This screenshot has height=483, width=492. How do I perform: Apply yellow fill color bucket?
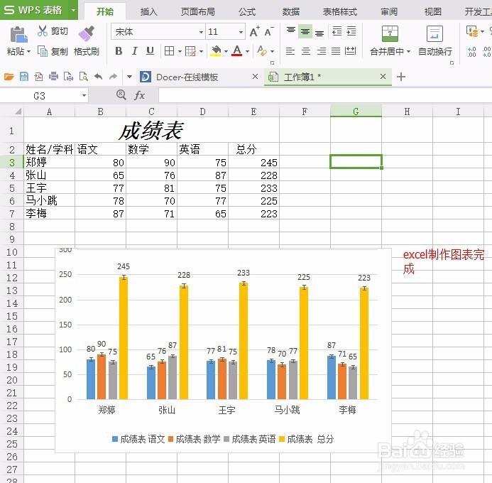point(216,50)
